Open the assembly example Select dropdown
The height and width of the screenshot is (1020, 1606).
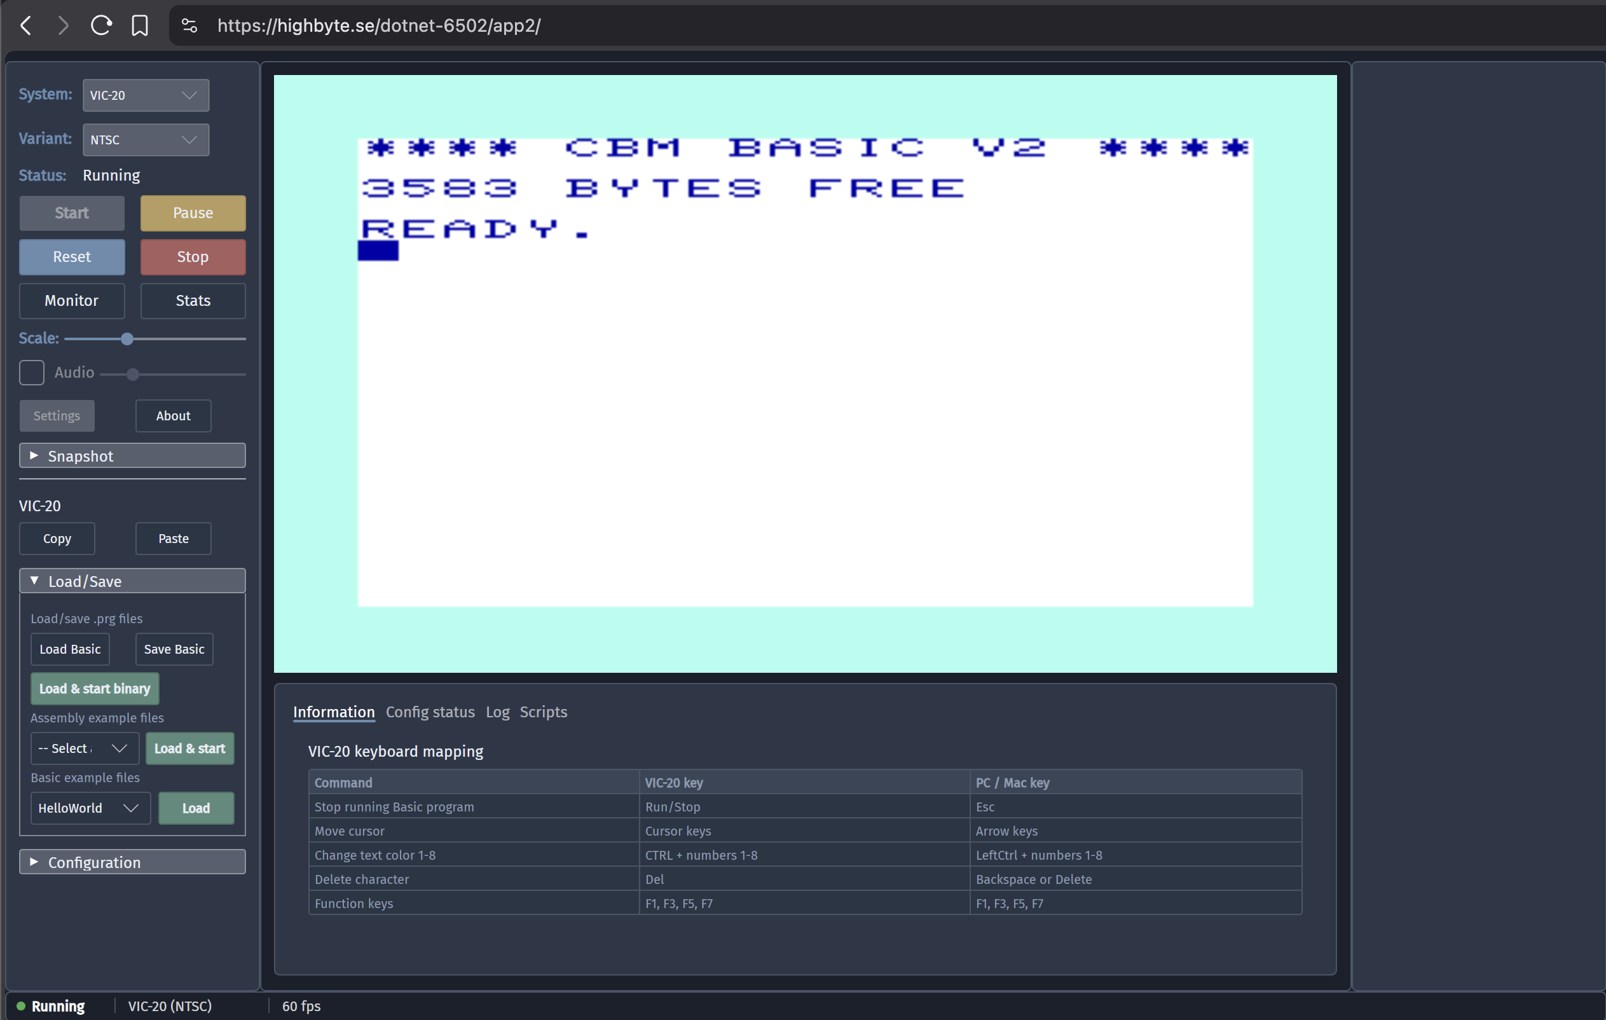[85, 748]
